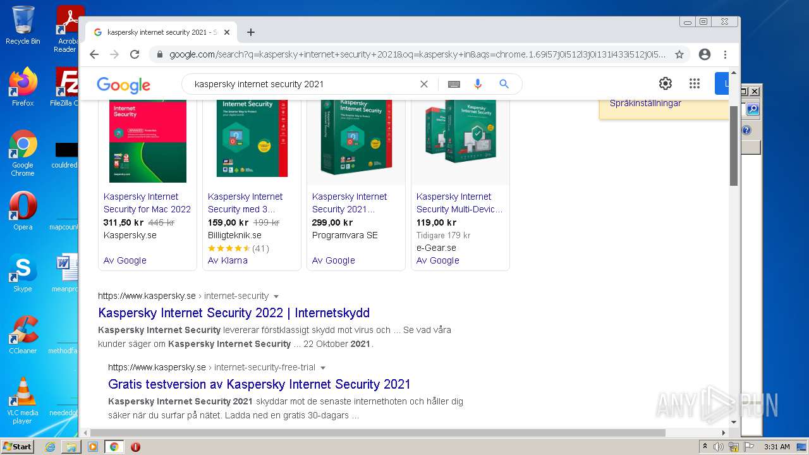Open Windows Media Player in taskbar

tap(93, 447)
